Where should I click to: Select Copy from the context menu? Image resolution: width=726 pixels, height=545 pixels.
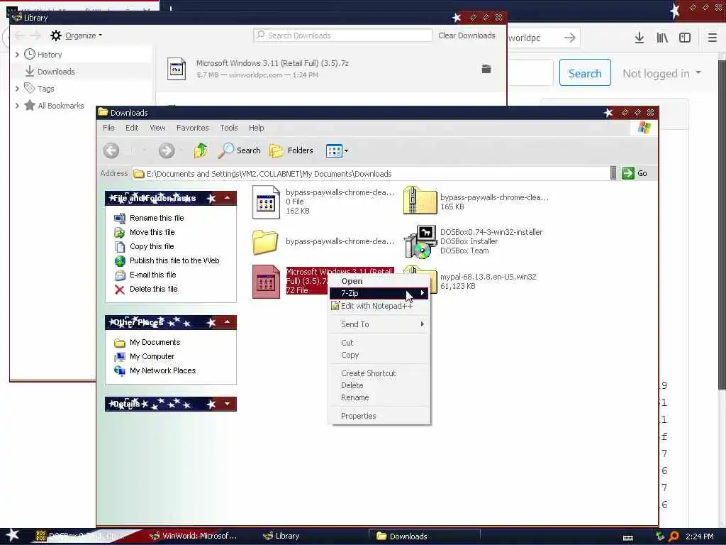[379, 355]
